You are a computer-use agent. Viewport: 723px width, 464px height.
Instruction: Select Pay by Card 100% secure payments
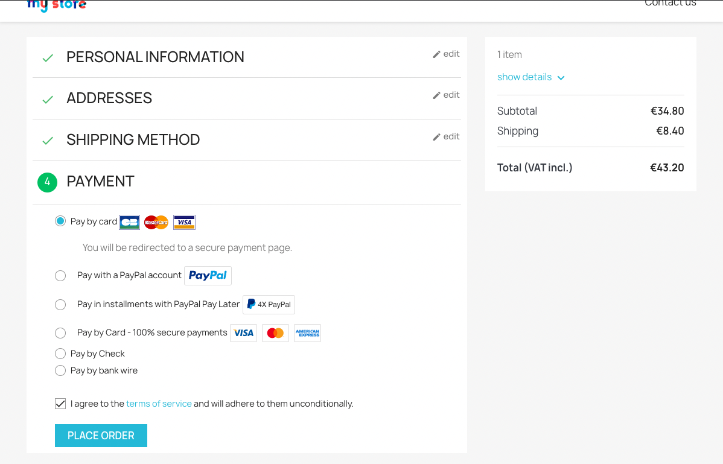coord(60,332)
